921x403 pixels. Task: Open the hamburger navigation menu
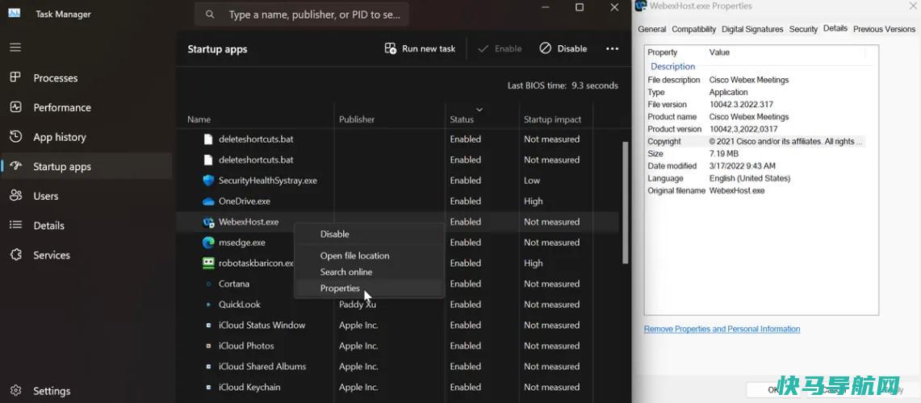(x=15, y=48)
